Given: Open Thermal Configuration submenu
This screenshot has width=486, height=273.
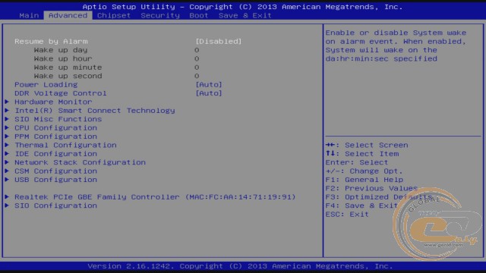Looking at the screenshot, I should (65, 145).
